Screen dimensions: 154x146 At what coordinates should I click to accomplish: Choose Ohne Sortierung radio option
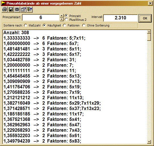84,25
